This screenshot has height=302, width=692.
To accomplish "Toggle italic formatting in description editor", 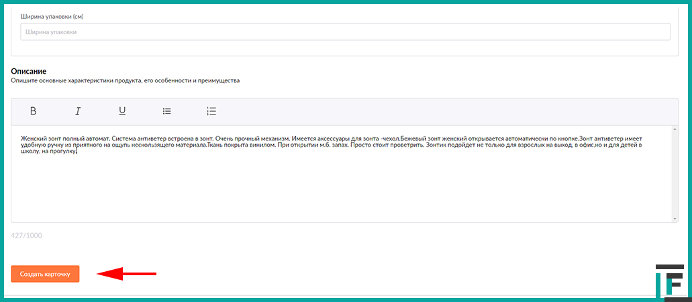I will (x=78, y=111).
